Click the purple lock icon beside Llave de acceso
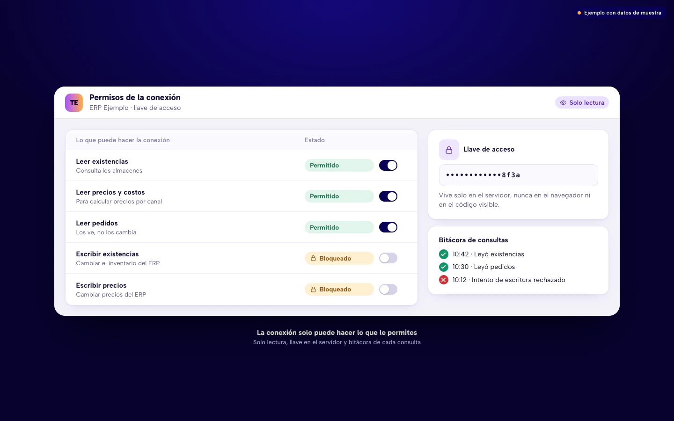The image size is (674, 421). click(449, 150)
